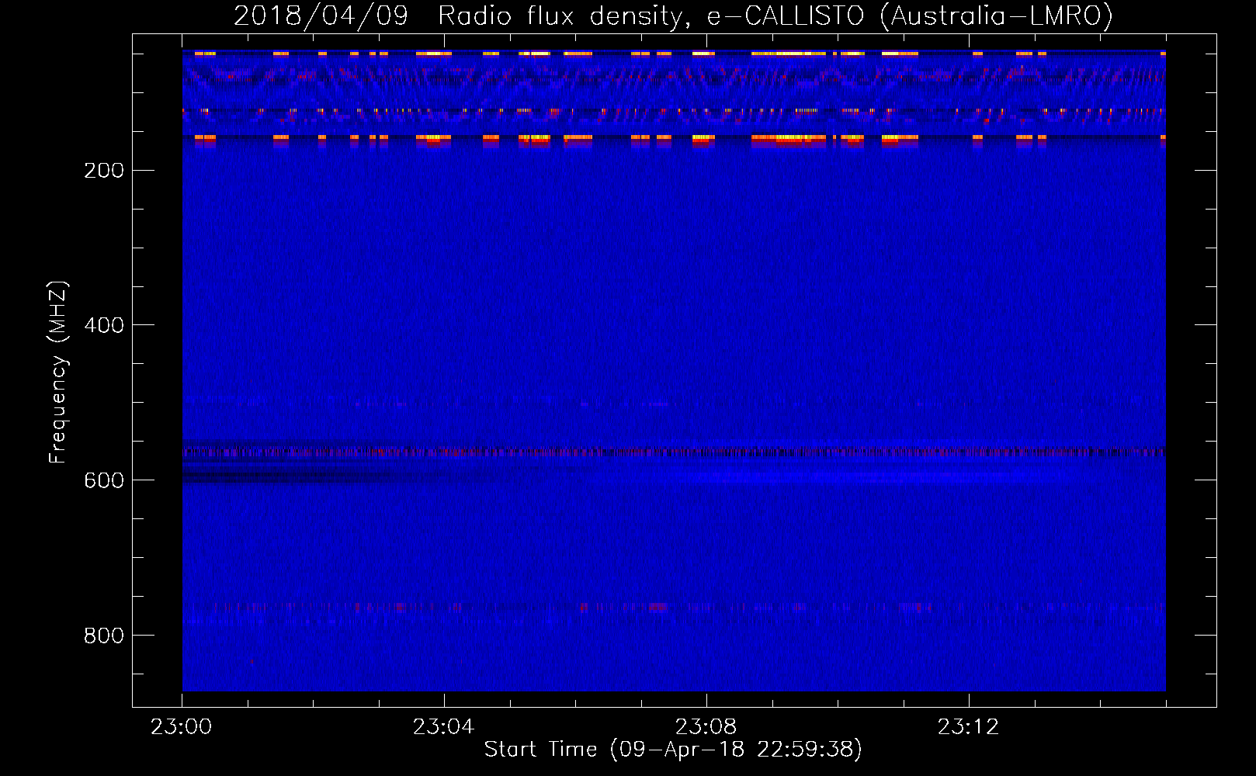Click the "23:08" time tick label
Viewport: 1256px width, 776px height.
tap(706, 727)
